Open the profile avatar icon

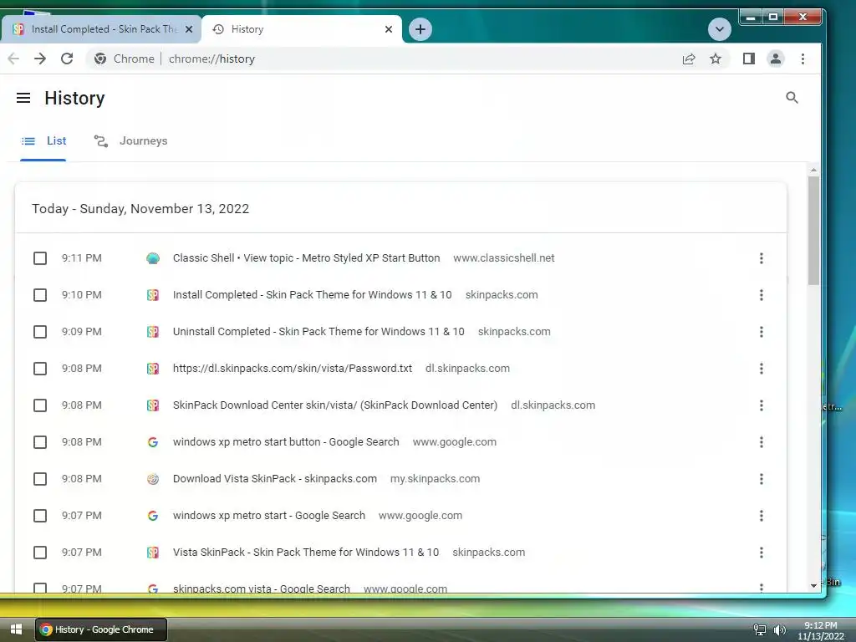pos(775,59)
